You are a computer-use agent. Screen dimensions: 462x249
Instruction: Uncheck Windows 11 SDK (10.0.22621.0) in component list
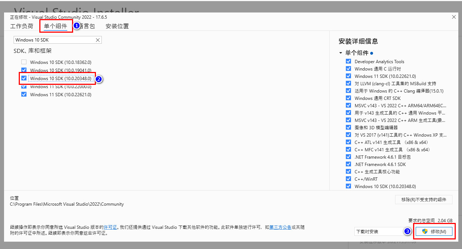24,94
